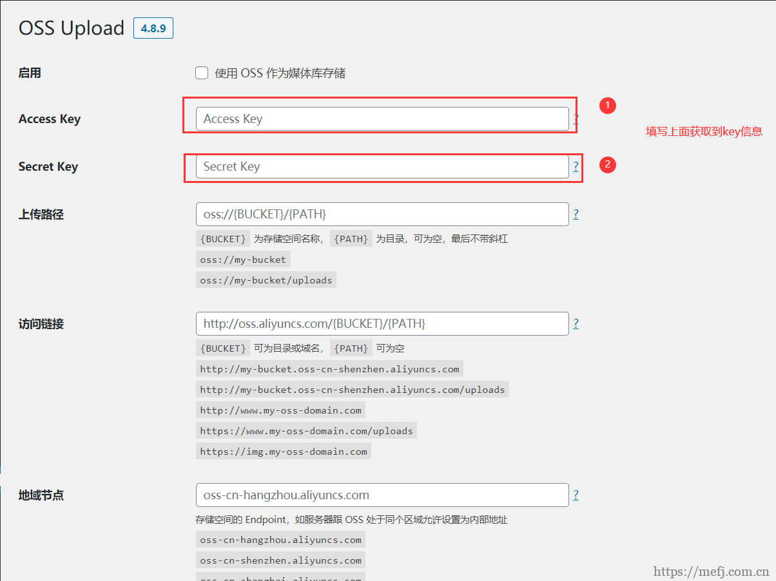The image size is (776, 581).
Task: Click the example https://img.my-oss-domain.com
Action: [284, 452]
